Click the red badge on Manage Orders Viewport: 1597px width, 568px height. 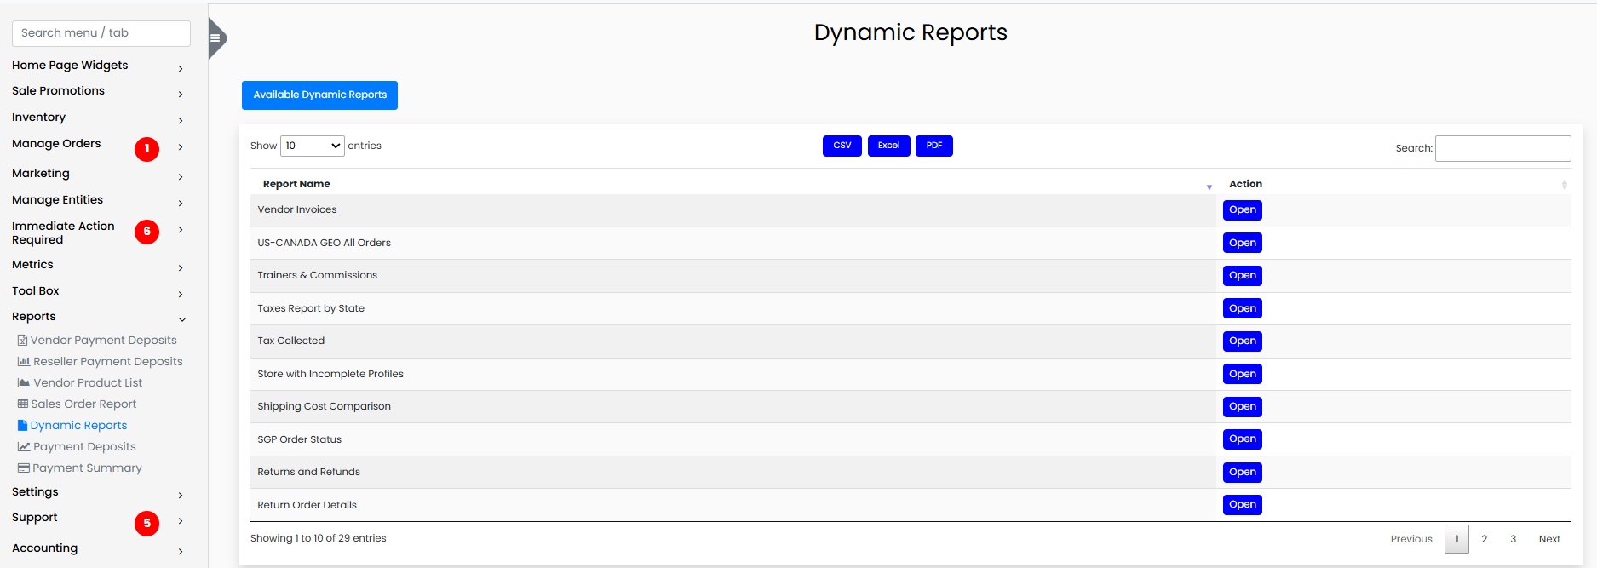click(146, 149)
